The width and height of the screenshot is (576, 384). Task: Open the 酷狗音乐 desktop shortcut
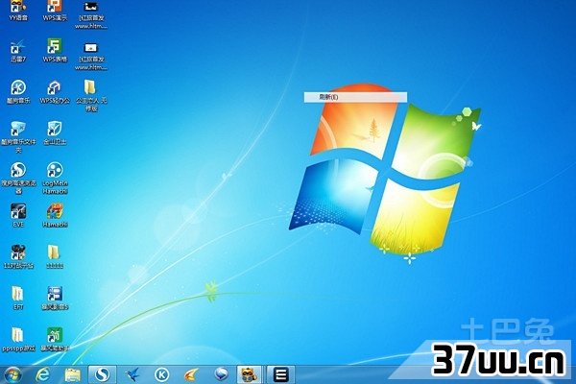click(x=18, y=92)
